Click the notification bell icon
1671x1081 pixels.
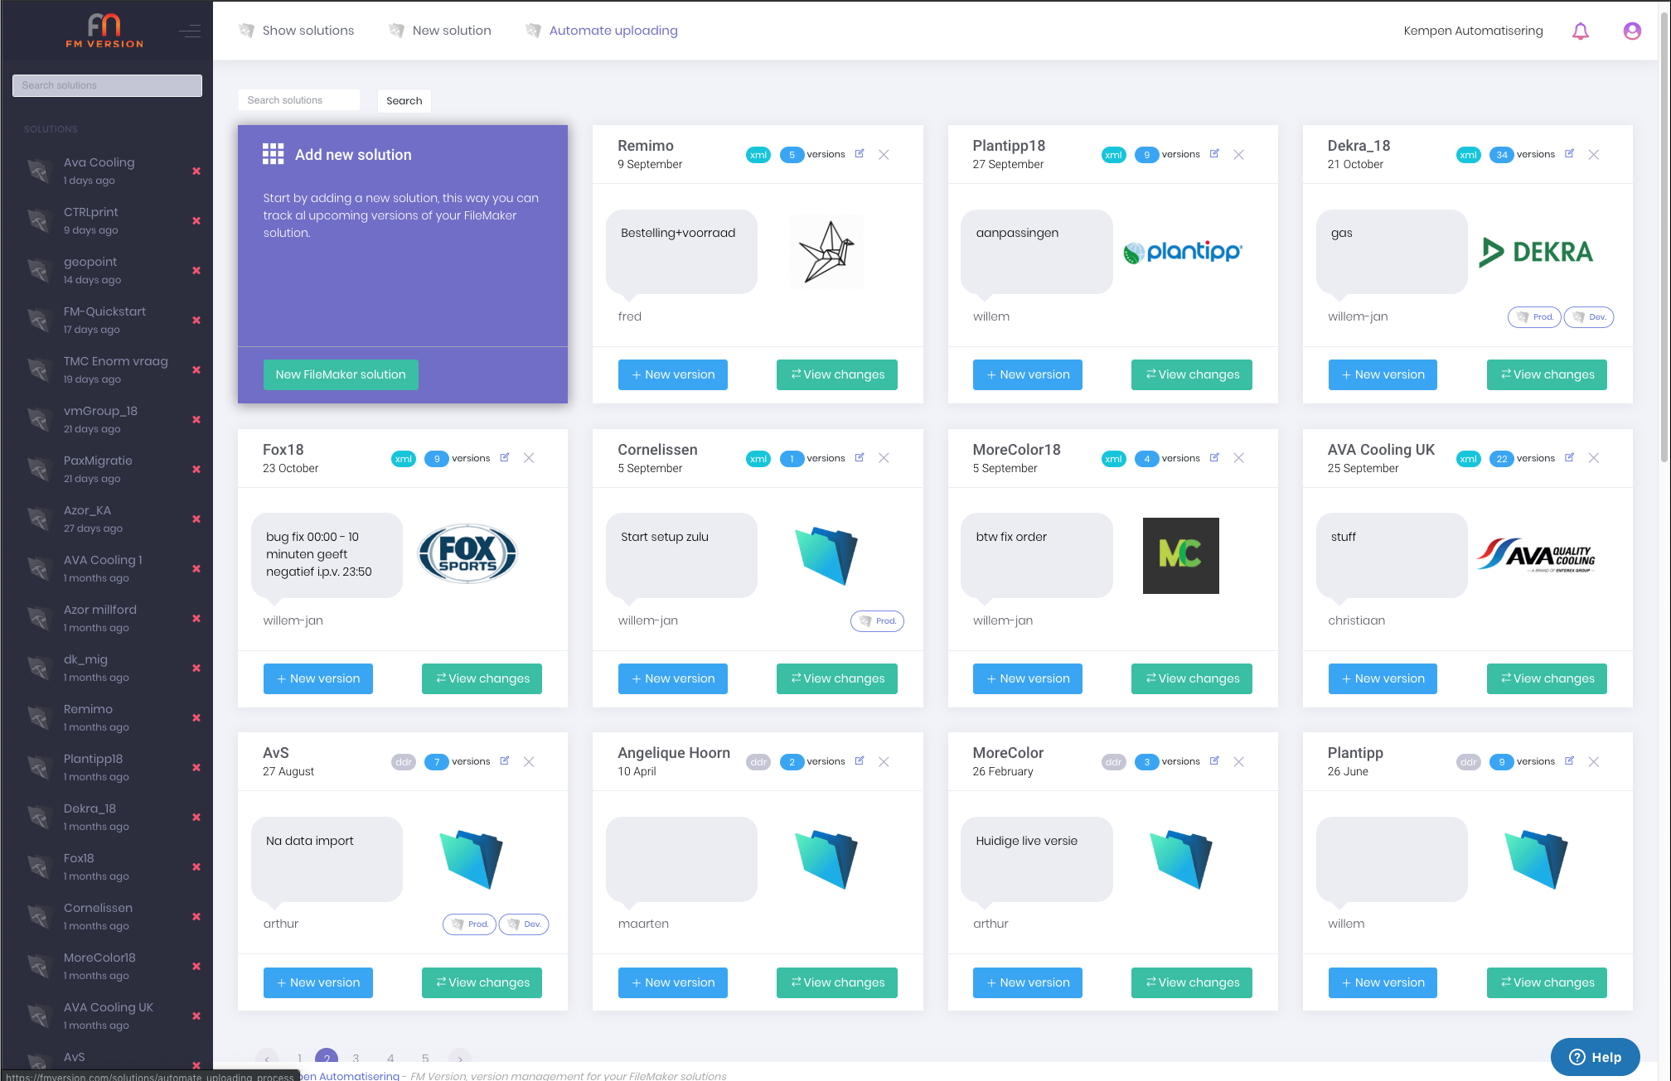coord(1581,31)
